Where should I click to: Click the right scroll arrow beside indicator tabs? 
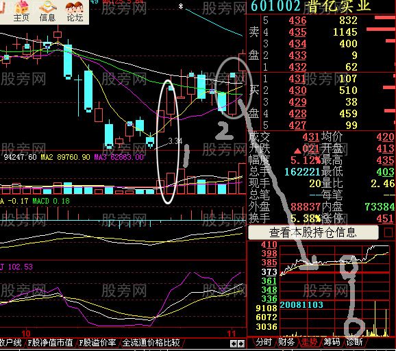[241, 343]
